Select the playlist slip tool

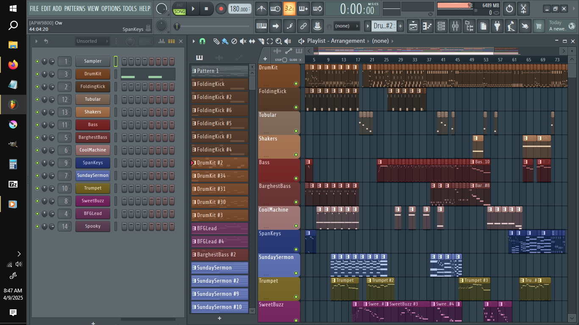click(252, 41)
